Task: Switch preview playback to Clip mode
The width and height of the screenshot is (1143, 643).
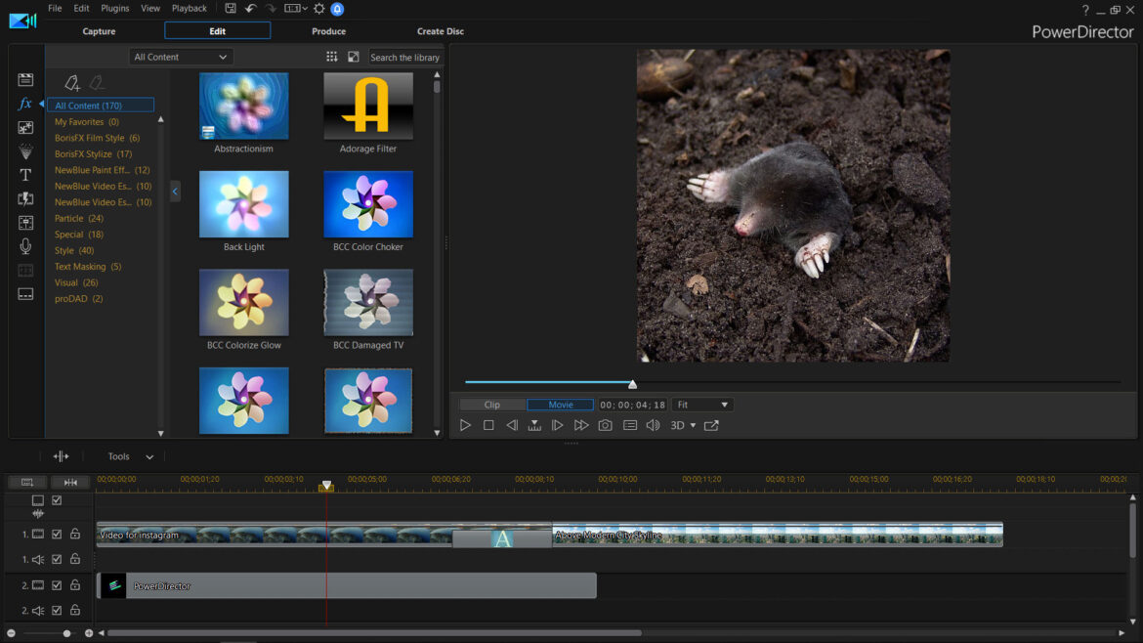Action: (492, 404)
